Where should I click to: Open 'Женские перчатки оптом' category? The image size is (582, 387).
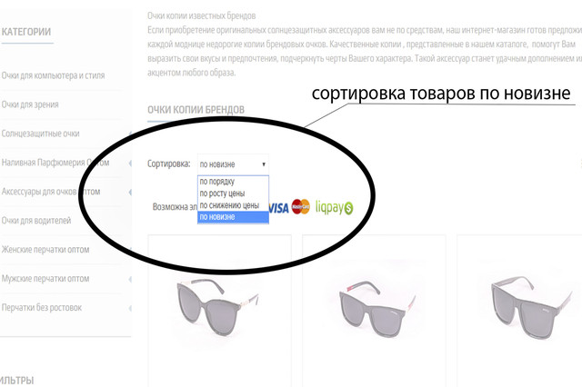[45, 250]
